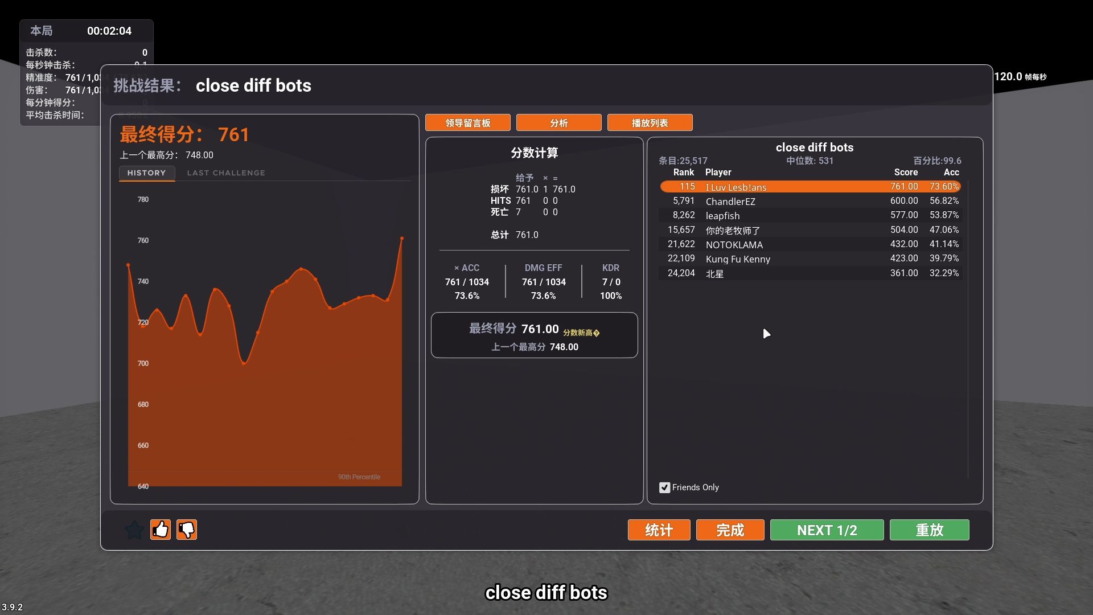This screenshot has width=1093, height=615.
Task: Click the 3.9.2 version number
Action: (x=12, y=607)
